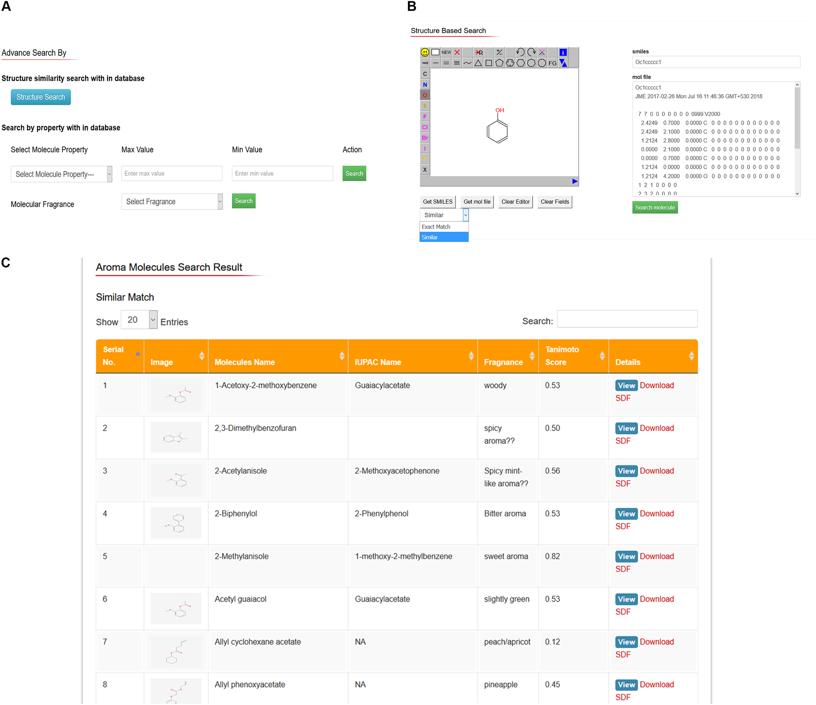The image size is (816, 705).
Task: Select the FG functional group tool
Action: click(553, 63)
